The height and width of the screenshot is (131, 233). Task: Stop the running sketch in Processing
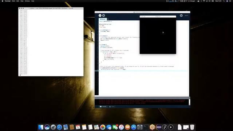click(x=103, y=15)
